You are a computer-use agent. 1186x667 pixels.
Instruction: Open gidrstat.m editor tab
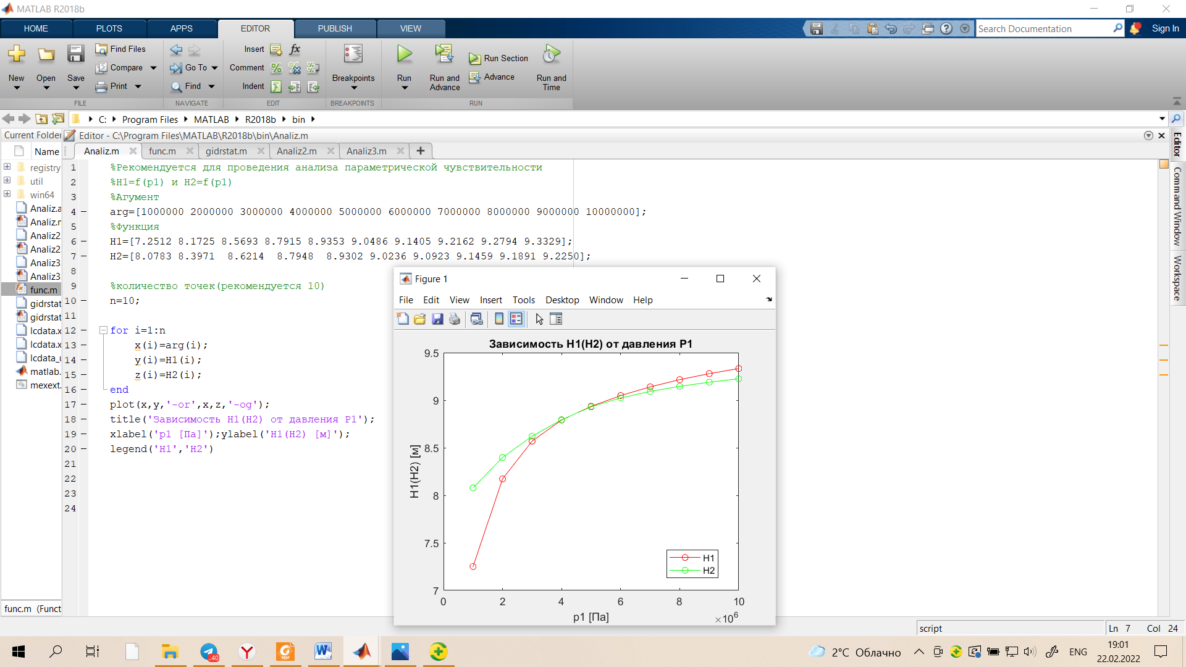pyautogui.click(x=226, y=151)
